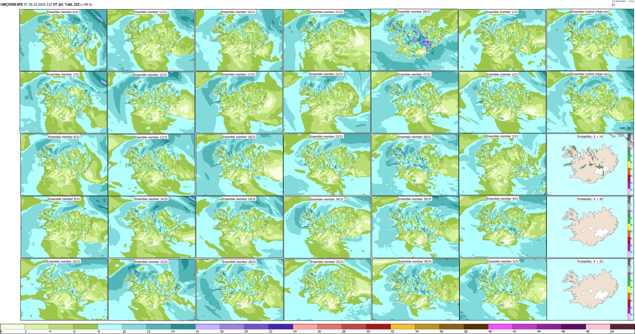Select the Ensemble member 5/31 map
This screenshot has width=635, height=334.
(x=503, y=290)
